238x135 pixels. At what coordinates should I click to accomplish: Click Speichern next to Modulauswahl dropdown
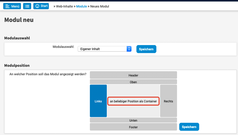[146, 49]
